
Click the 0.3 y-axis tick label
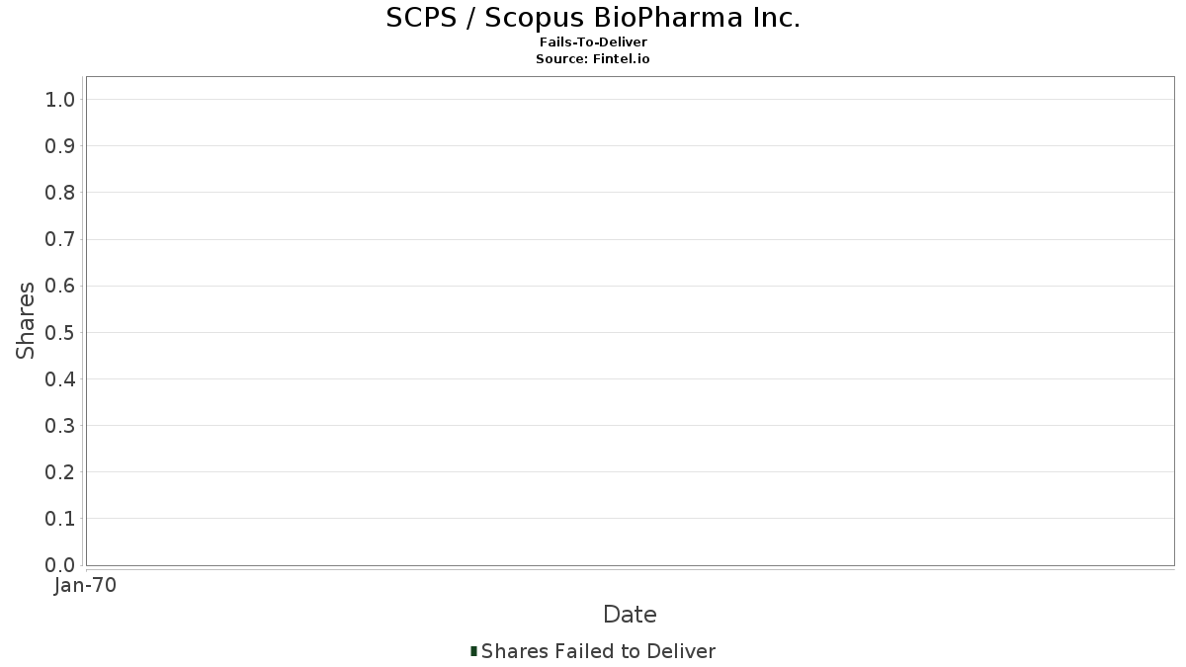pyautogui.click(x=60, y=426)
